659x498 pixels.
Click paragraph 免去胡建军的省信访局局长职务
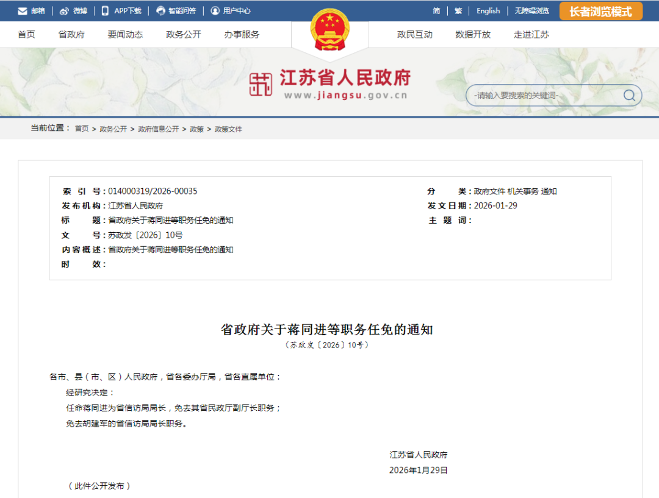126,423
